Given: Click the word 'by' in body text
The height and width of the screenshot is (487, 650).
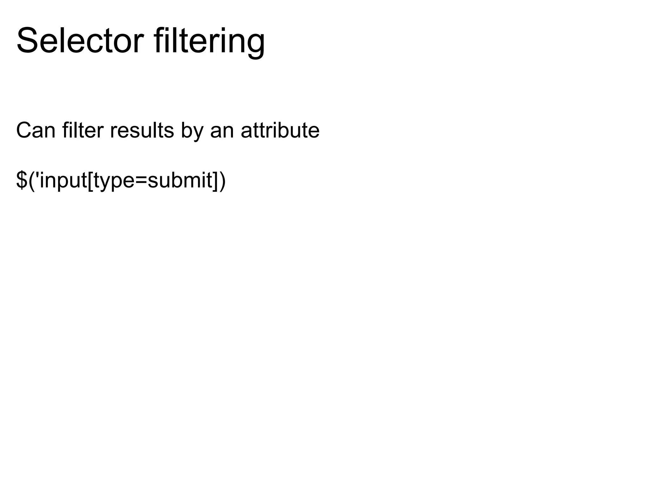Looking at the screenshot, I should (192, 131).
